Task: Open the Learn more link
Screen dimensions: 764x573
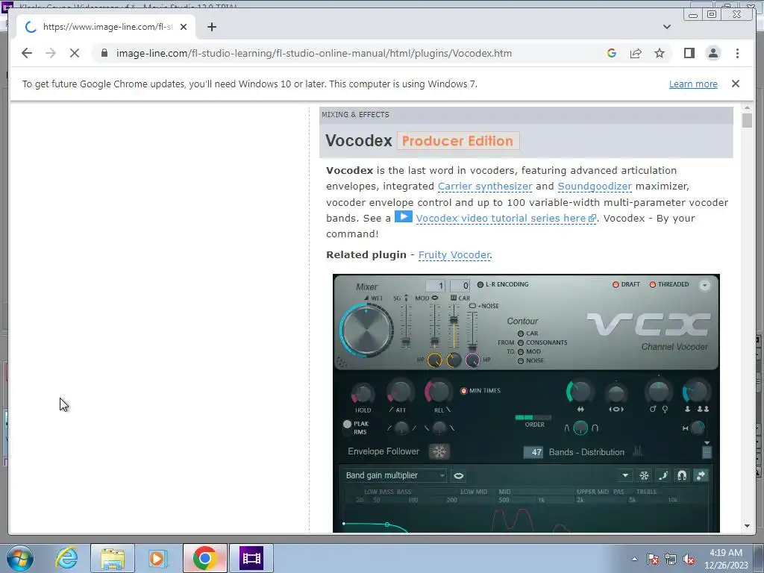Action: click(693, 84)
